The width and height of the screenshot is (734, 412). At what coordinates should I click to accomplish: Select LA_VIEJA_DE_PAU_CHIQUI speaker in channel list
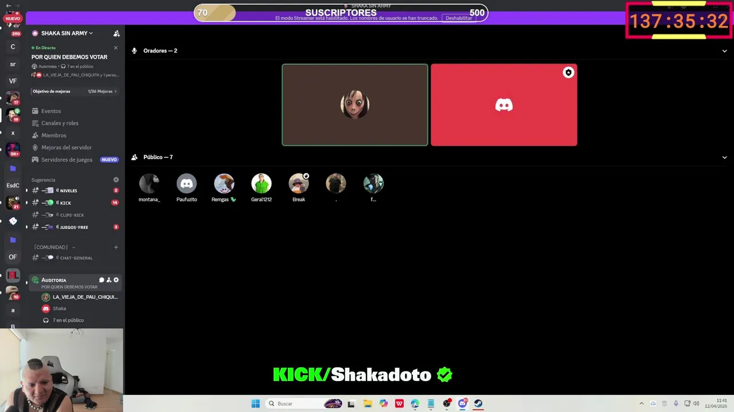pos(80,297)
